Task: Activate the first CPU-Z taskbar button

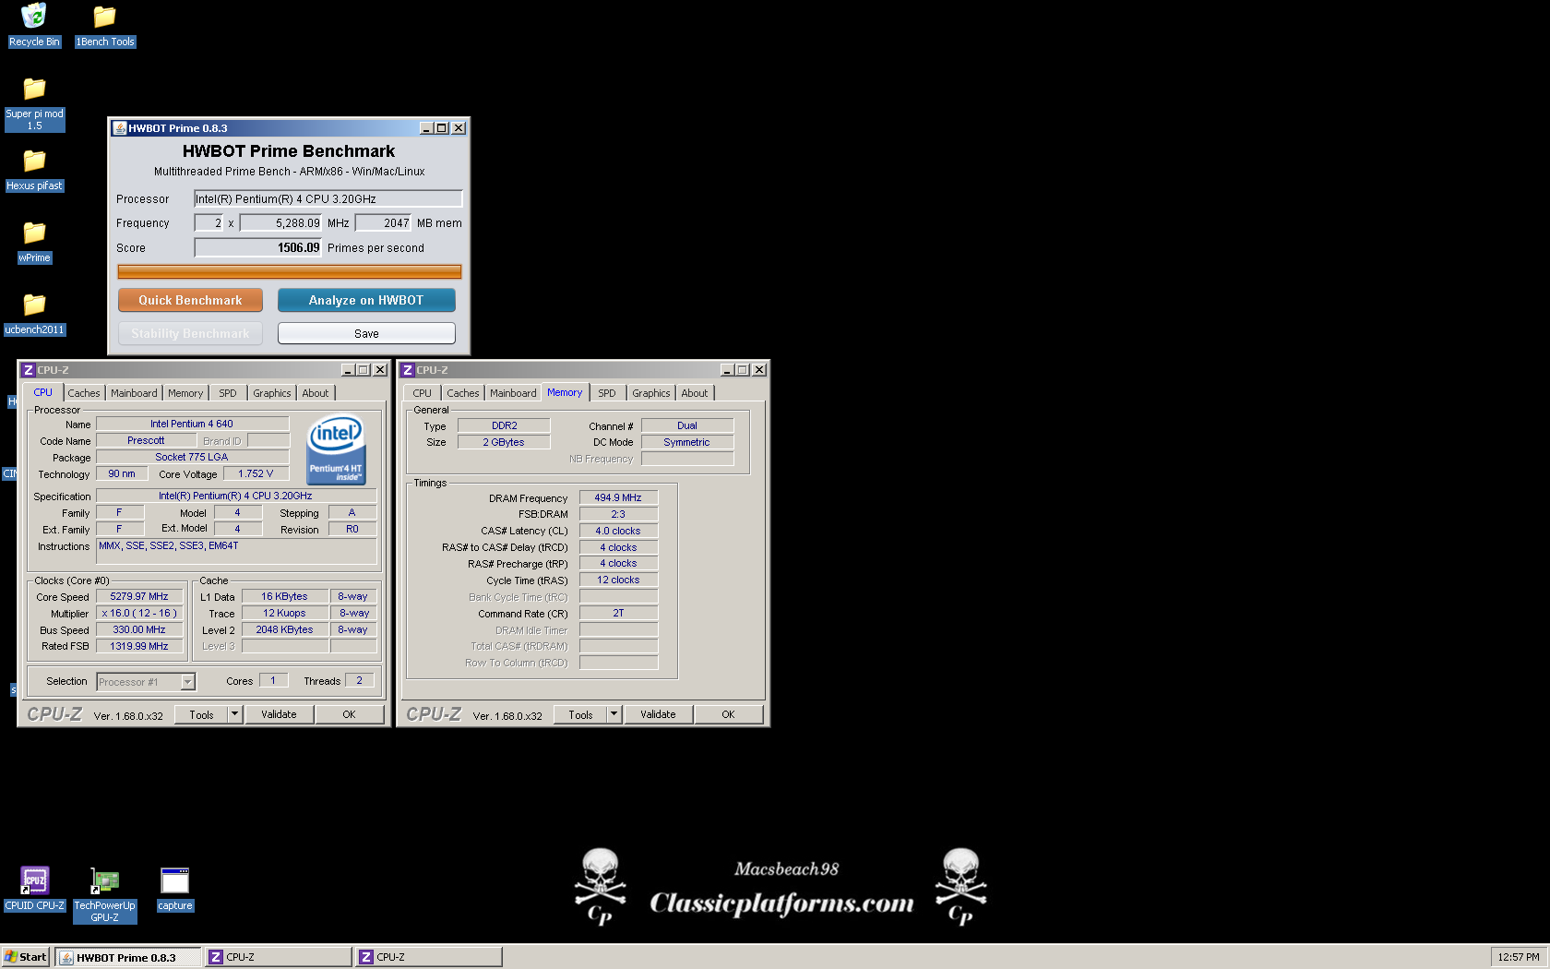Action: pos(279,957)
